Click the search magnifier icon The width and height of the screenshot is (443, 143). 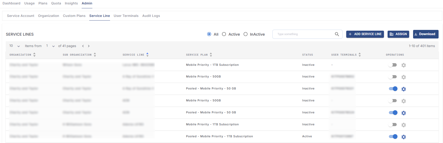pos(337,34)
